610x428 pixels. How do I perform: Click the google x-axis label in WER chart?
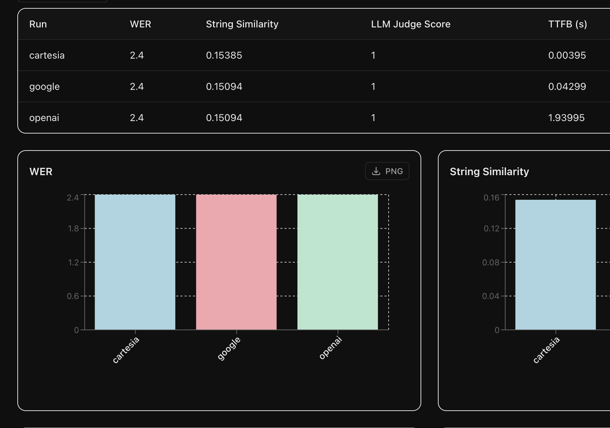(x=229, y=348)
